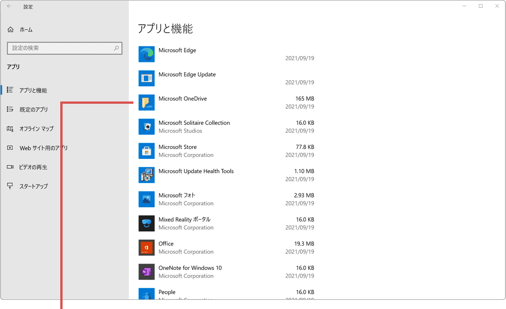Maximize the 設定 window
Viewport: 506px width, 309px height.
[481, 6]
